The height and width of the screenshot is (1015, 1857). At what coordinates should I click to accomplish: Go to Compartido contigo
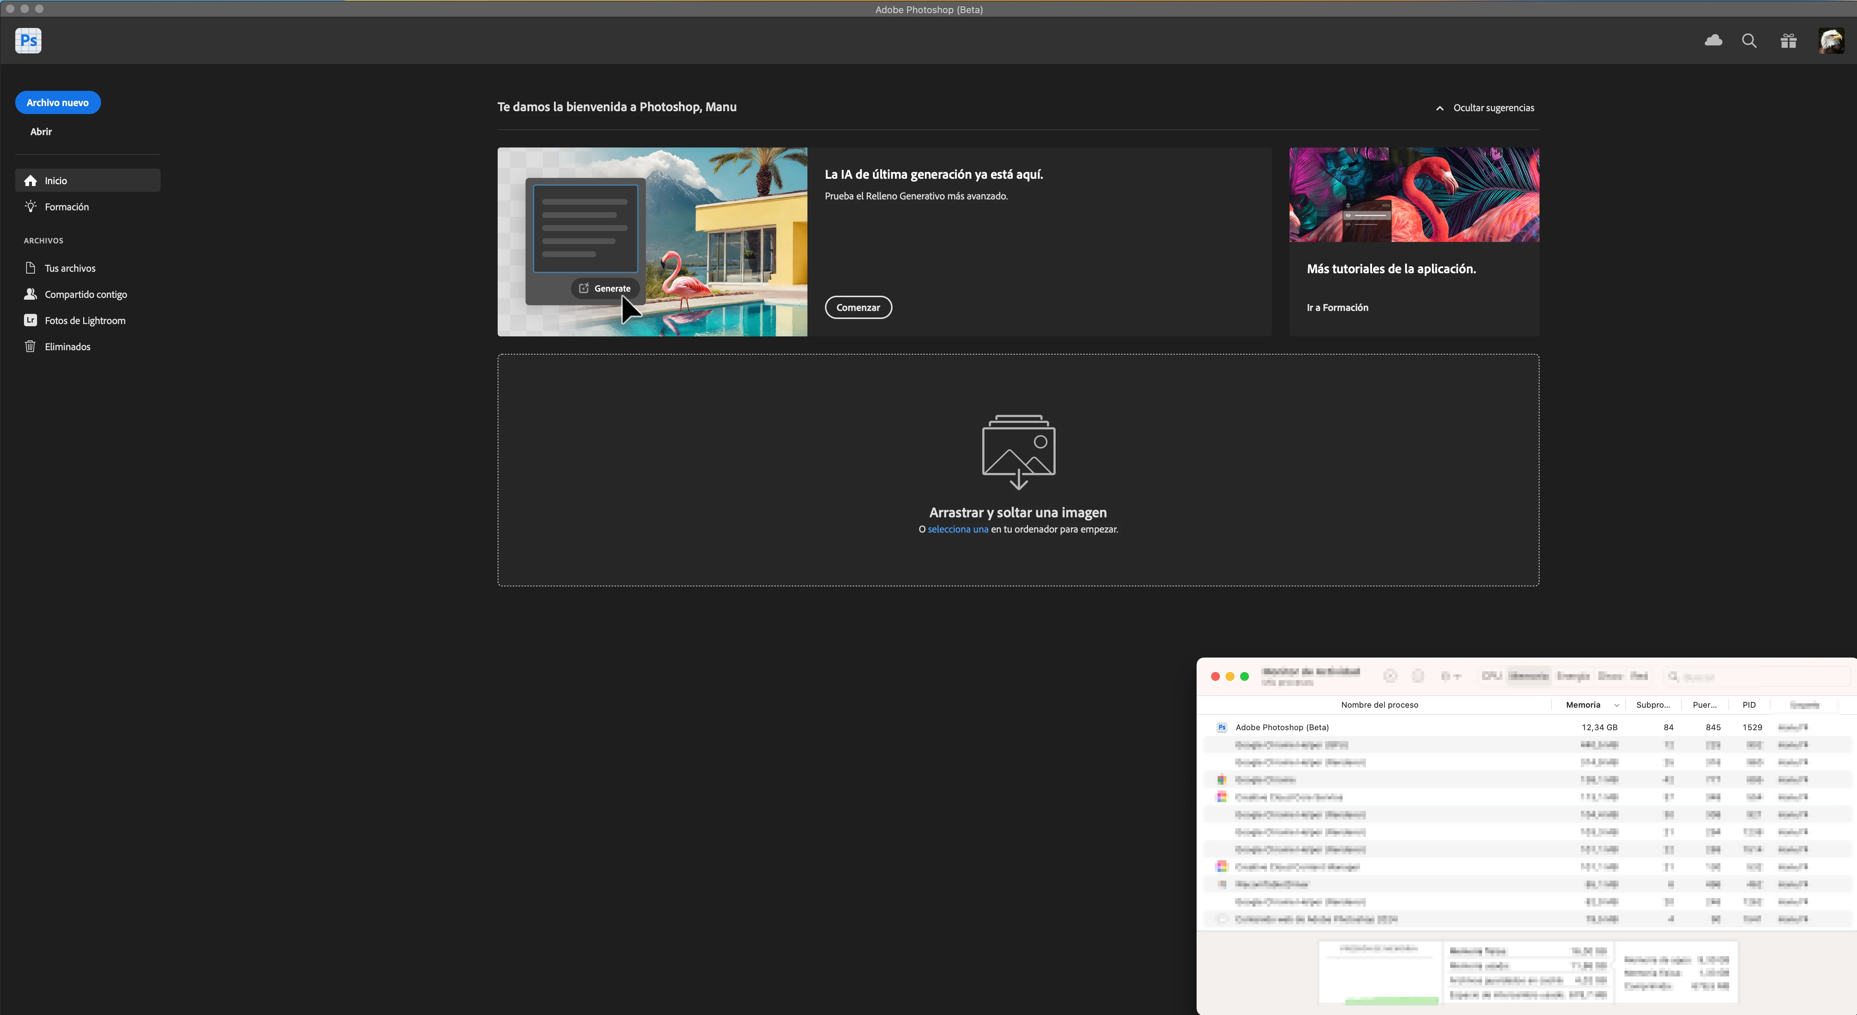pos(85,294)
